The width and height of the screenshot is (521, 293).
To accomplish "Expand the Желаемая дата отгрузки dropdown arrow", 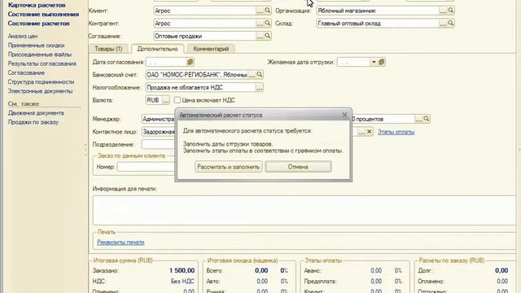I will pyautogui.click(x=374, y=62).
